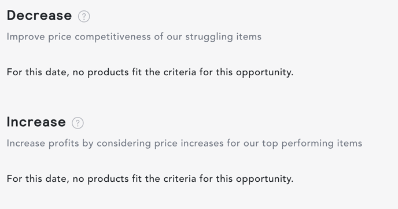398x209 pixels.
Task: Show info for the Decrease opportunity
Action: coord(84,17)
